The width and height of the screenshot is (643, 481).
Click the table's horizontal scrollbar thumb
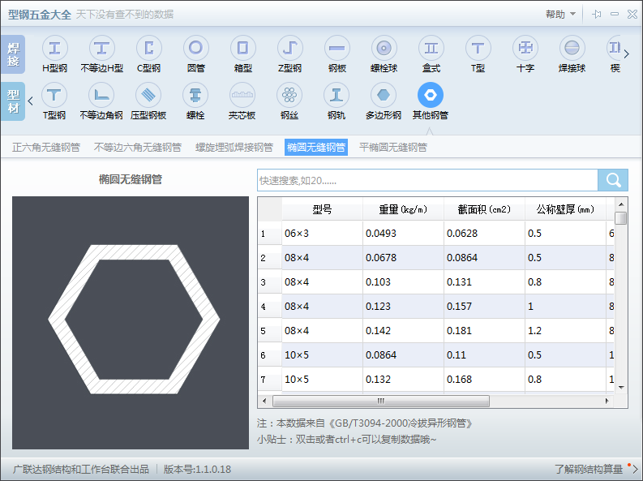click(x=380, y=401)
